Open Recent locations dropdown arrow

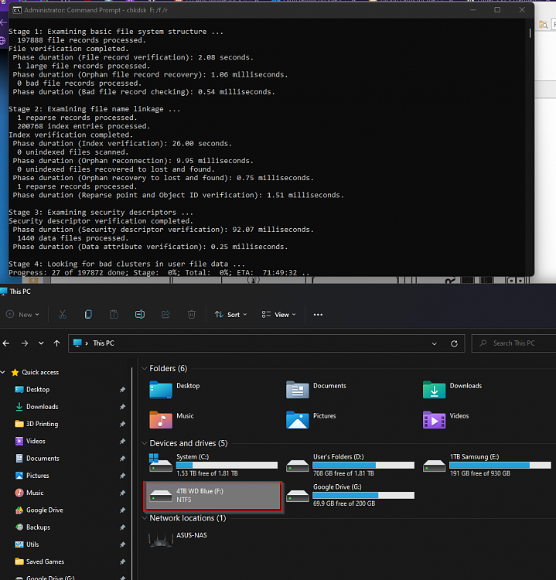41,343
